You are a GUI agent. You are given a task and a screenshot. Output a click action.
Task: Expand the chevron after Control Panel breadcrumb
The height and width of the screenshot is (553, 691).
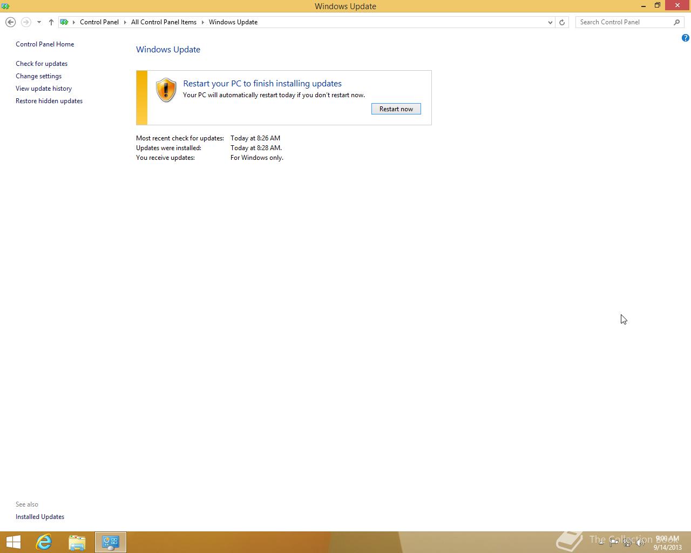pyautogui.click(x=125, y=22)
